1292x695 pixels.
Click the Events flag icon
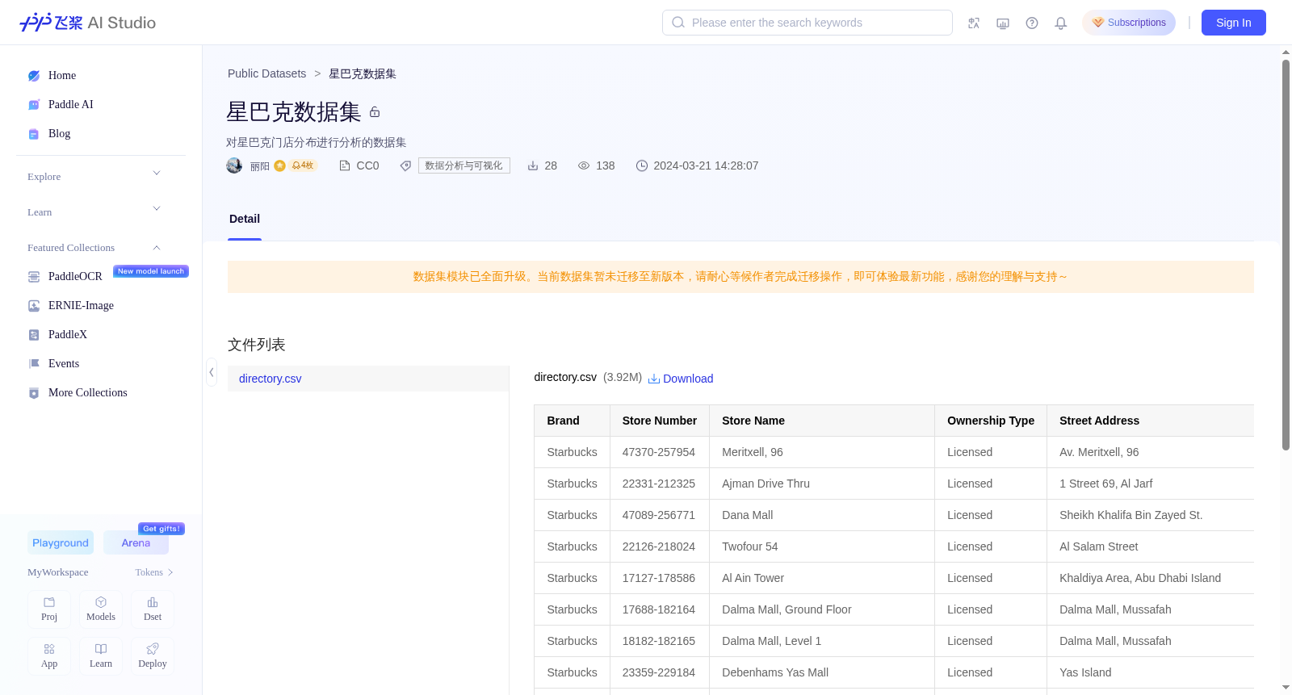pyautogui.click(x=34, y=364)
